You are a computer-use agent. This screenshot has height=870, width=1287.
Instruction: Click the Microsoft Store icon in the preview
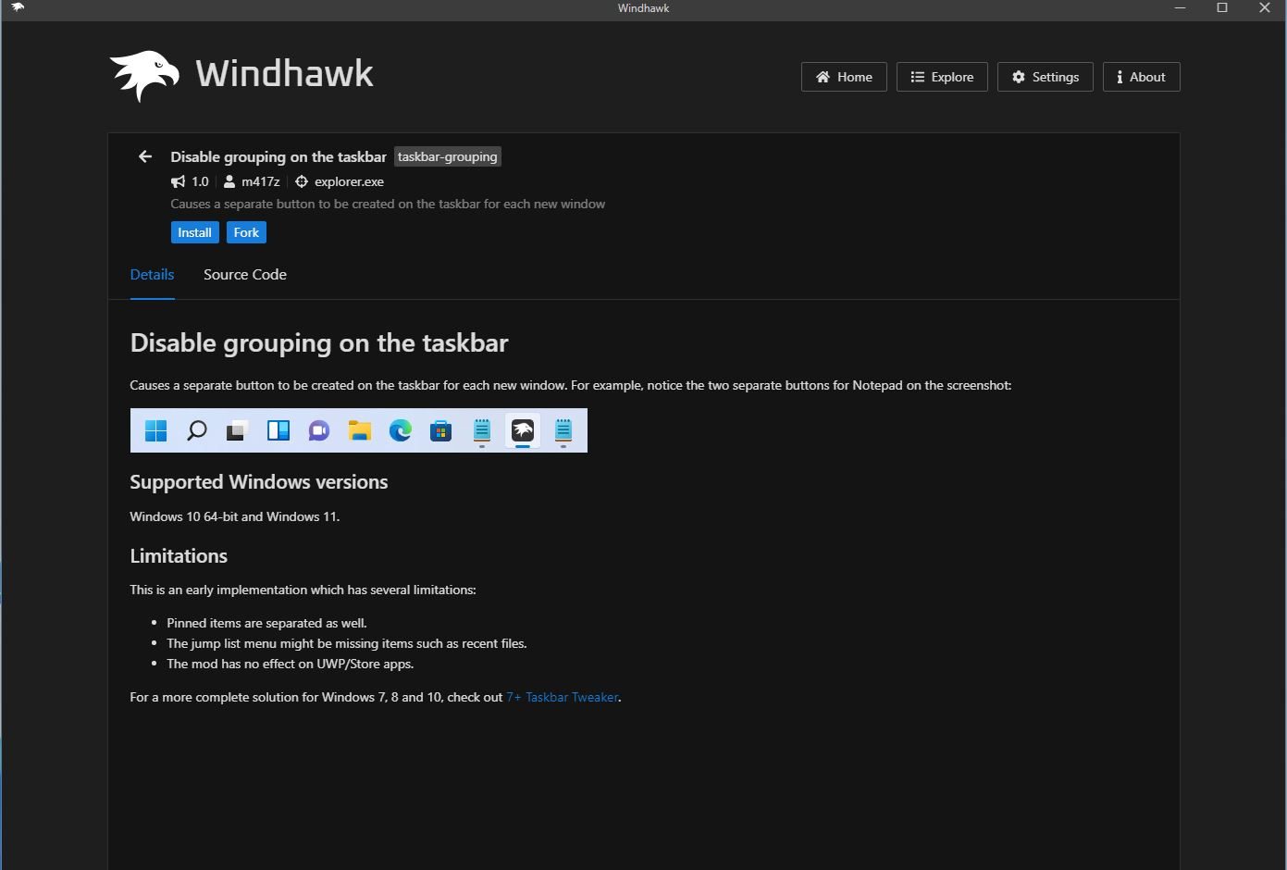[x=441, y=430]
